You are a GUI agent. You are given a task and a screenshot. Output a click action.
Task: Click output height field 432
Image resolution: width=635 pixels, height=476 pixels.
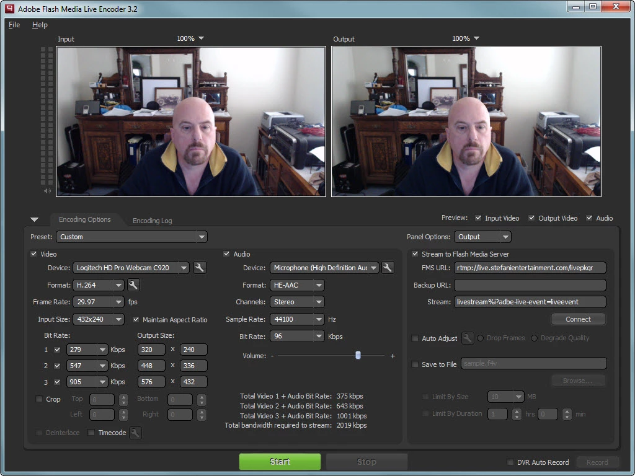(193, 382)
